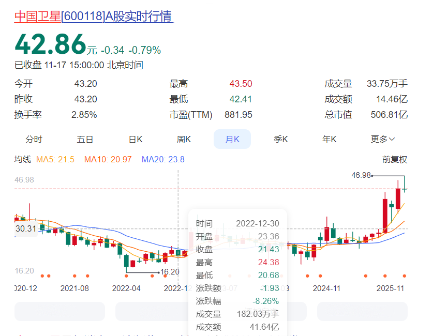Click the 已收盘 11-17 15:00:00 status text
The height and width of the screenshot is (336, 447).
tap(79, 65)
